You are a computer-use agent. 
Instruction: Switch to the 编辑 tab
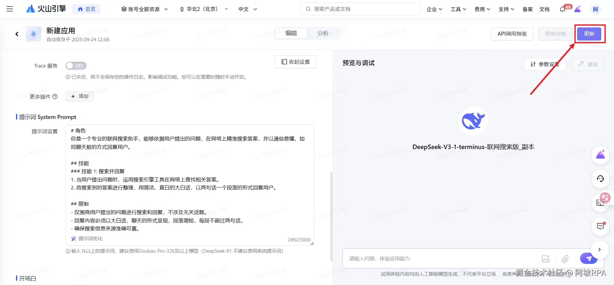point(291,33)
